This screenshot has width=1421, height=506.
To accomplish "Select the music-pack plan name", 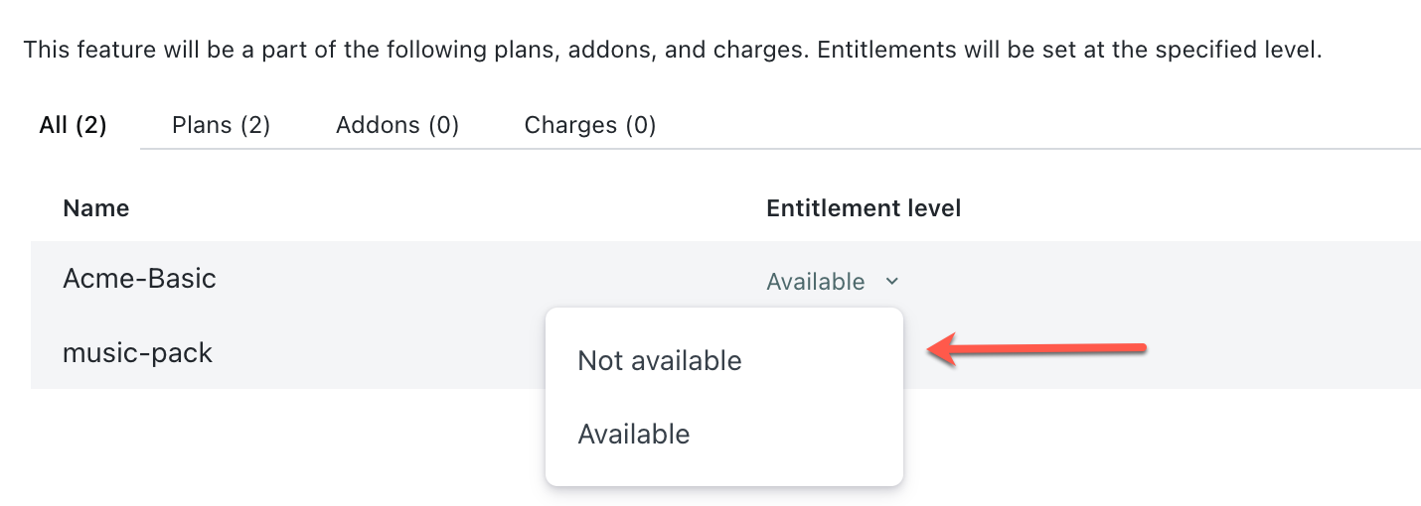I will point(137,352).
